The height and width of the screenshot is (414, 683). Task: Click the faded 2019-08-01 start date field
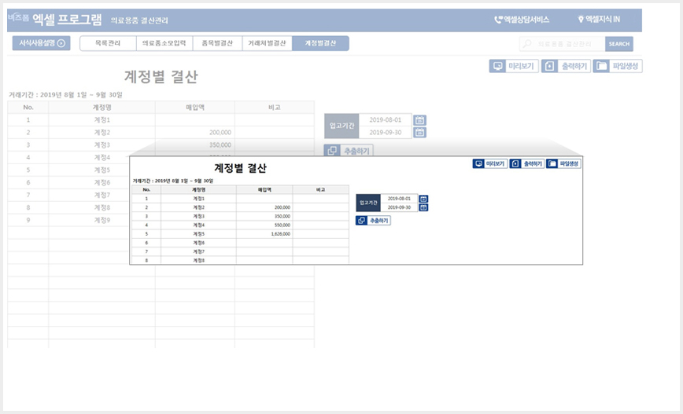pyautogui.click(x=386, y=120)
